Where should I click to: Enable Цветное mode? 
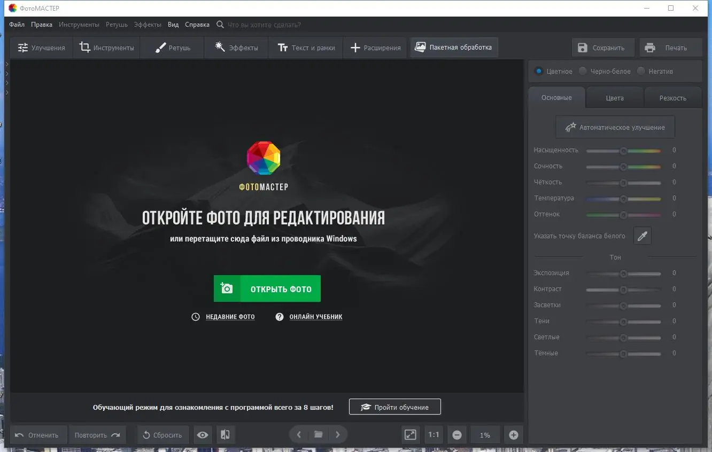pyautogui.click(x=539, y=71)
